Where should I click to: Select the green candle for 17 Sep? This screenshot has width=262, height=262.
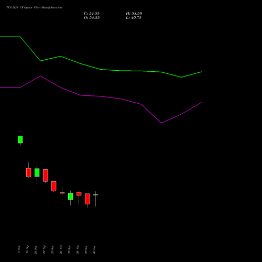pos(20,139)
